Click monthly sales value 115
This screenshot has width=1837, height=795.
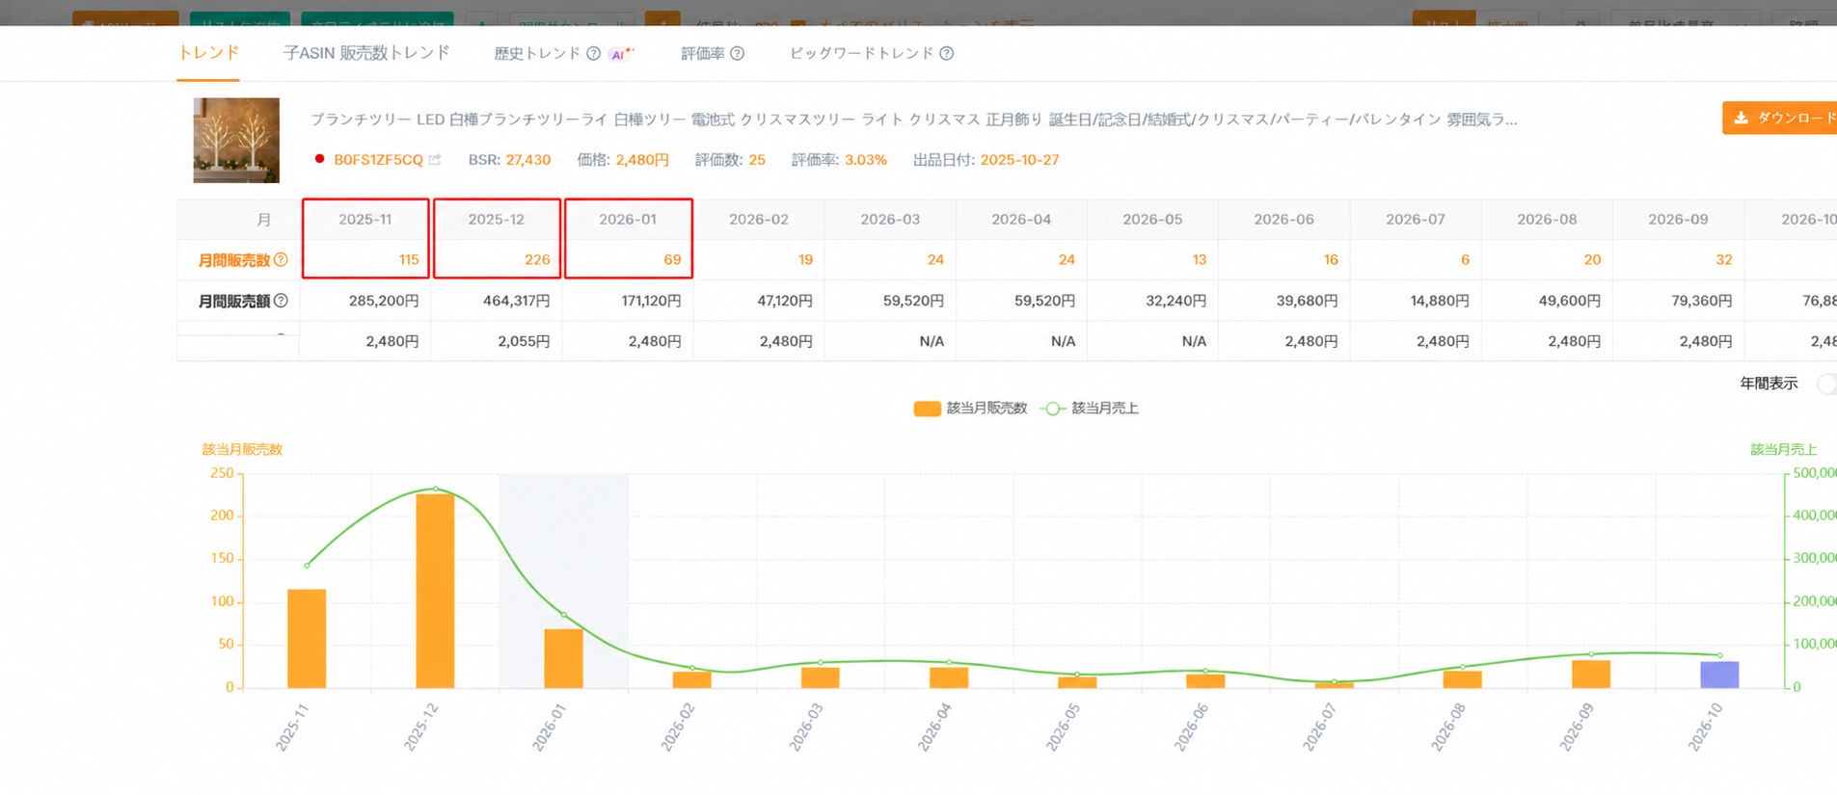click(x=409, y=259)
